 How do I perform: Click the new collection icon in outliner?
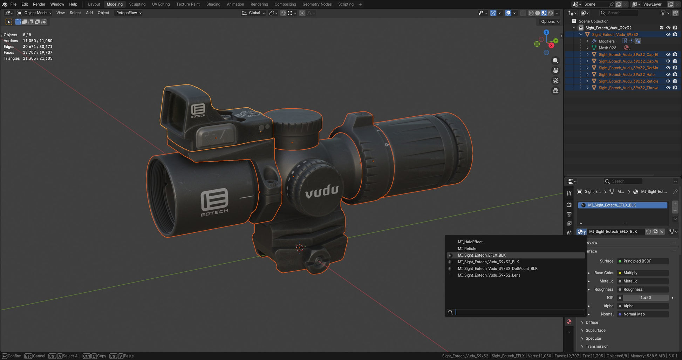click(x=675, y=13)
